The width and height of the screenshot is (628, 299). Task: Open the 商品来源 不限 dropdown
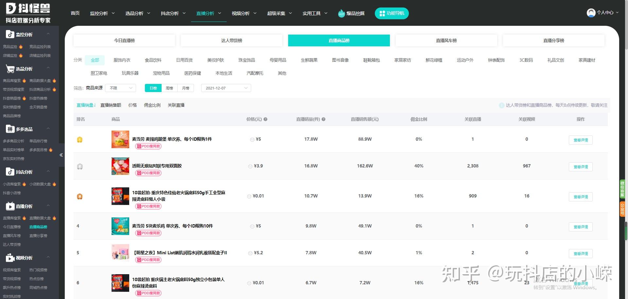121,88
